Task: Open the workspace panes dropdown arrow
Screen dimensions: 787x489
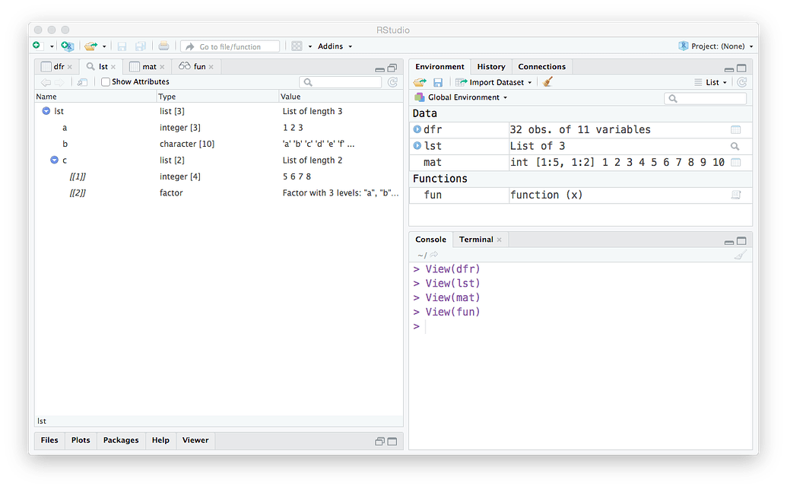Action: coord(310,46)
